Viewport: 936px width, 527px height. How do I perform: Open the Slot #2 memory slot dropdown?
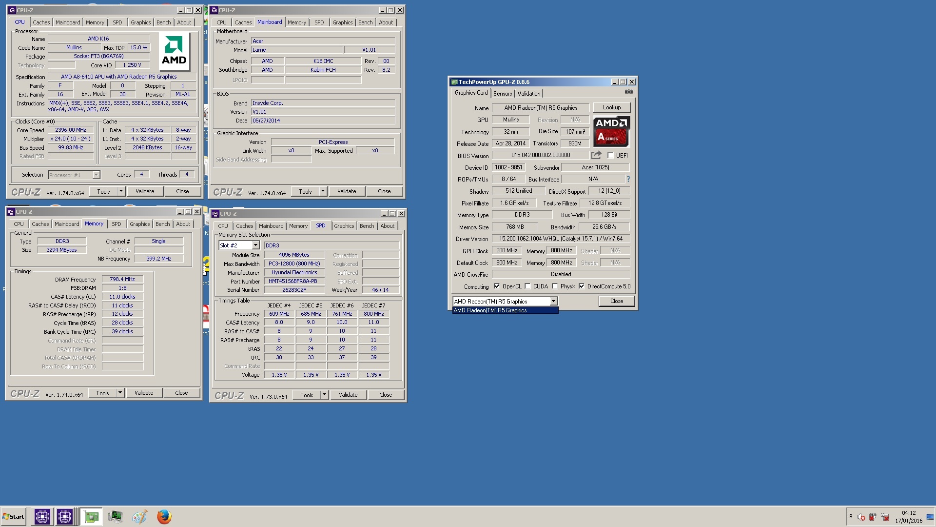click(255, 245)
